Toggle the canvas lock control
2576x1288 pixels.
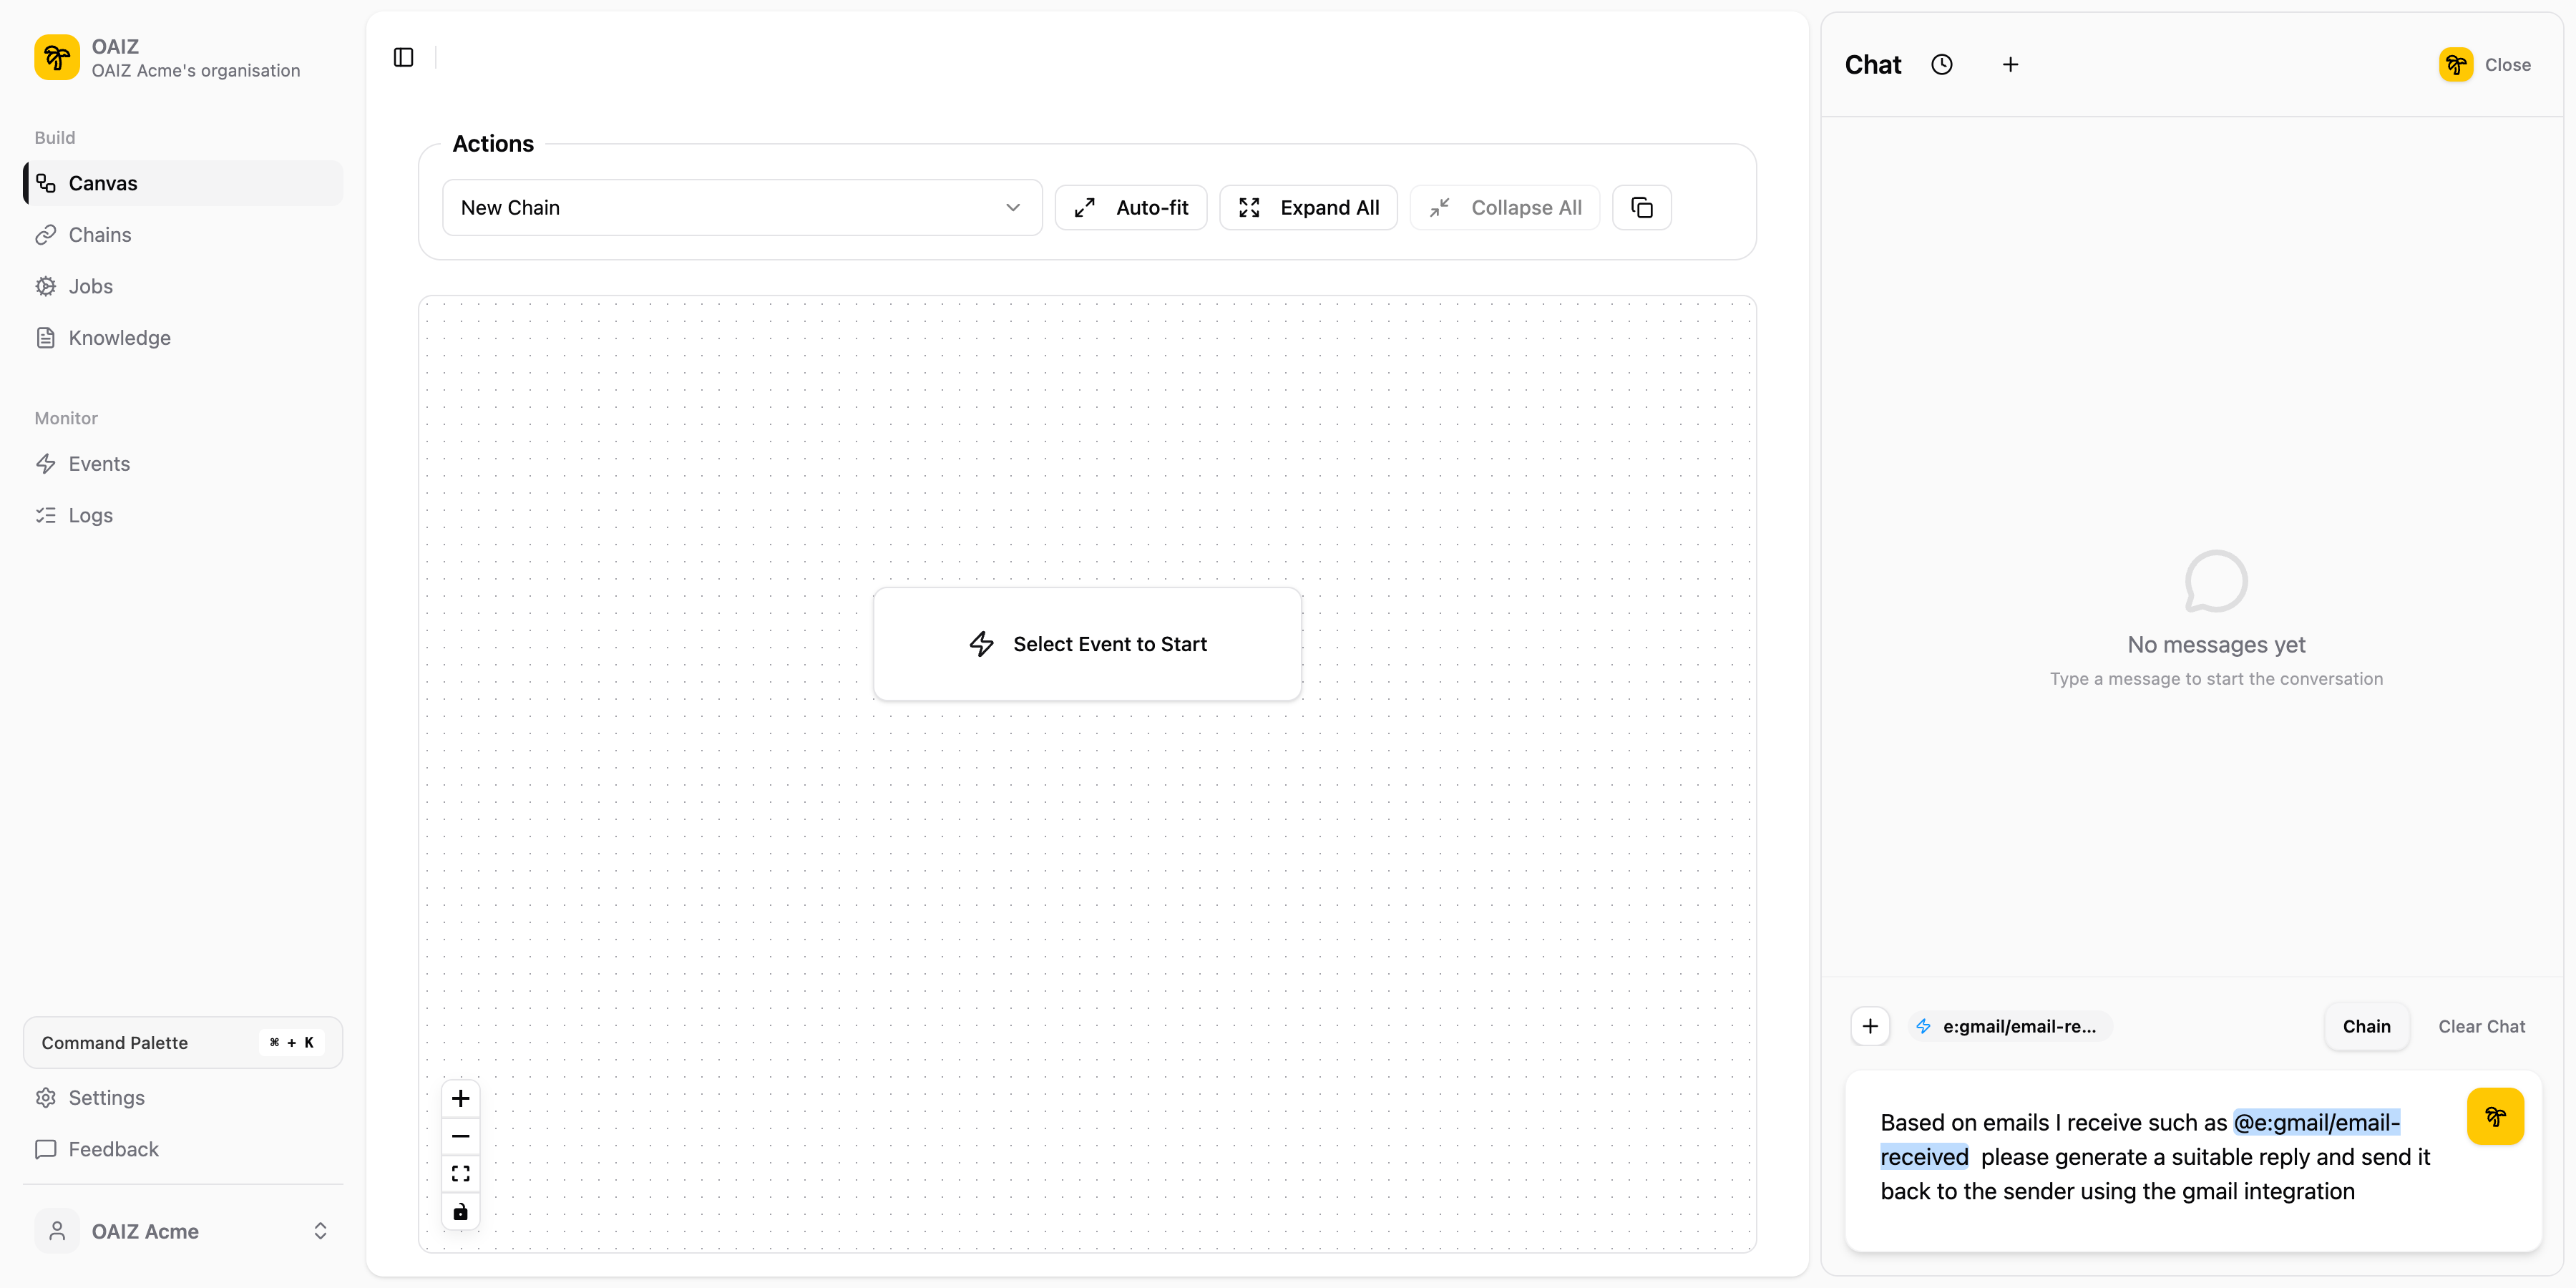point(460,1212)
